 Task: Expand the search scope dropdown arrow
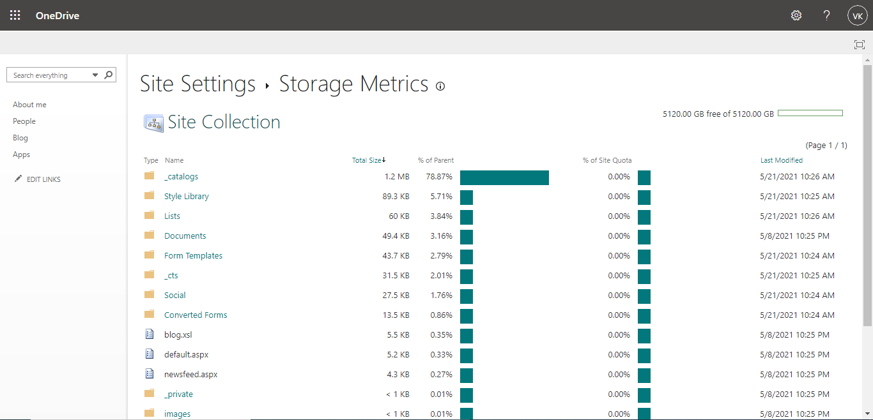pyautogui.click(x=95, y=75)
